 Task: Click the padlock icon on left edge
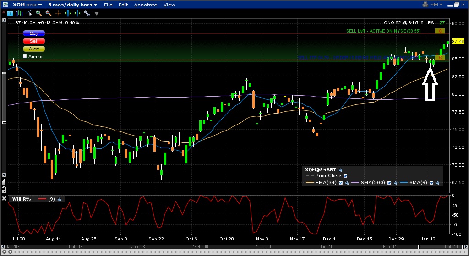(4, 189)
